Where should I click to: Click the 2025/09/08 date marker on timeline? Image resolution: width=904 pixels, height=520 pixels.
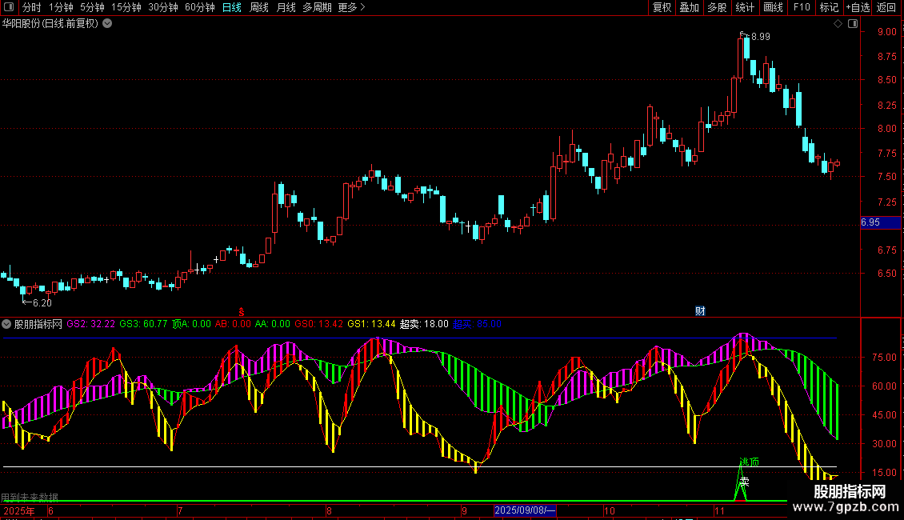(525, 510)
